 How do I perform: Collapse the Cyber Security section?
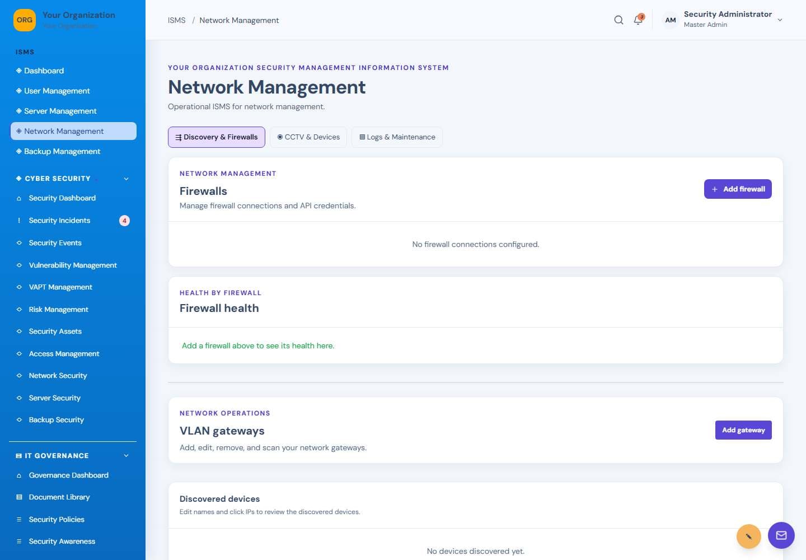[x=126, y=179]
